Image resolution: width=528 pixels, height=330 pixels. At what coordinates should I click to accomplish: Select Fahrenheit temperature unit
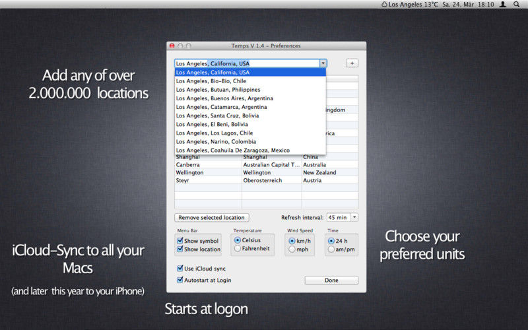pos(238,249)
